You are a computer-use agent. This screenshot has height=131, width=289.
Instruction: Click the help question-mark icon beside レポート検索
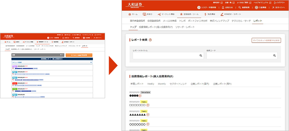(150, 40)
